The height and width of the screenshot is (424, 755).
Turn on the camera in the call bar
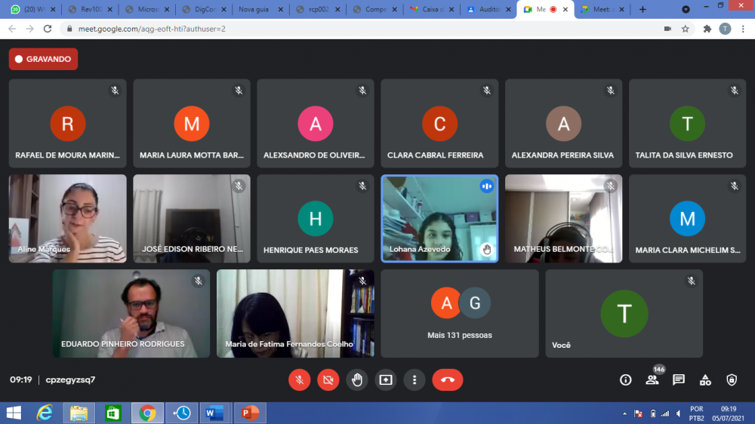tap(328, 380)
